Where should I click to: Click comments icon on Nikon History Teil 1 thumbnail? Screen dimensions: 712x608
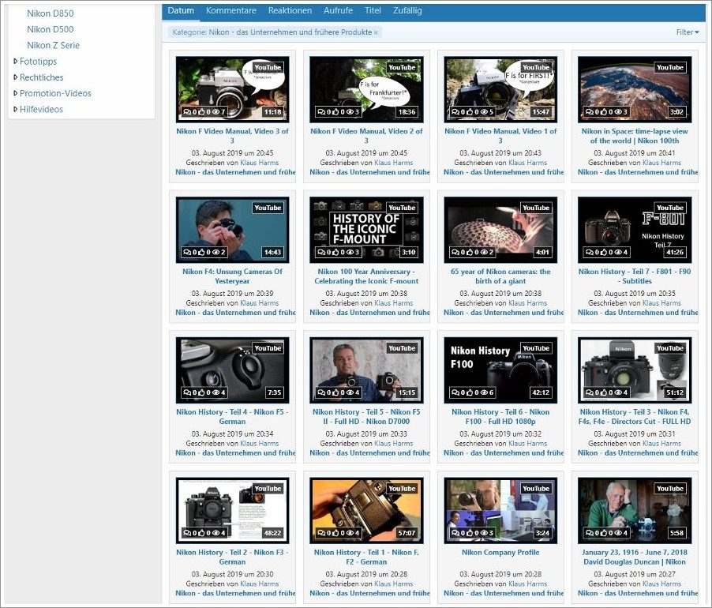coord(321,533)
